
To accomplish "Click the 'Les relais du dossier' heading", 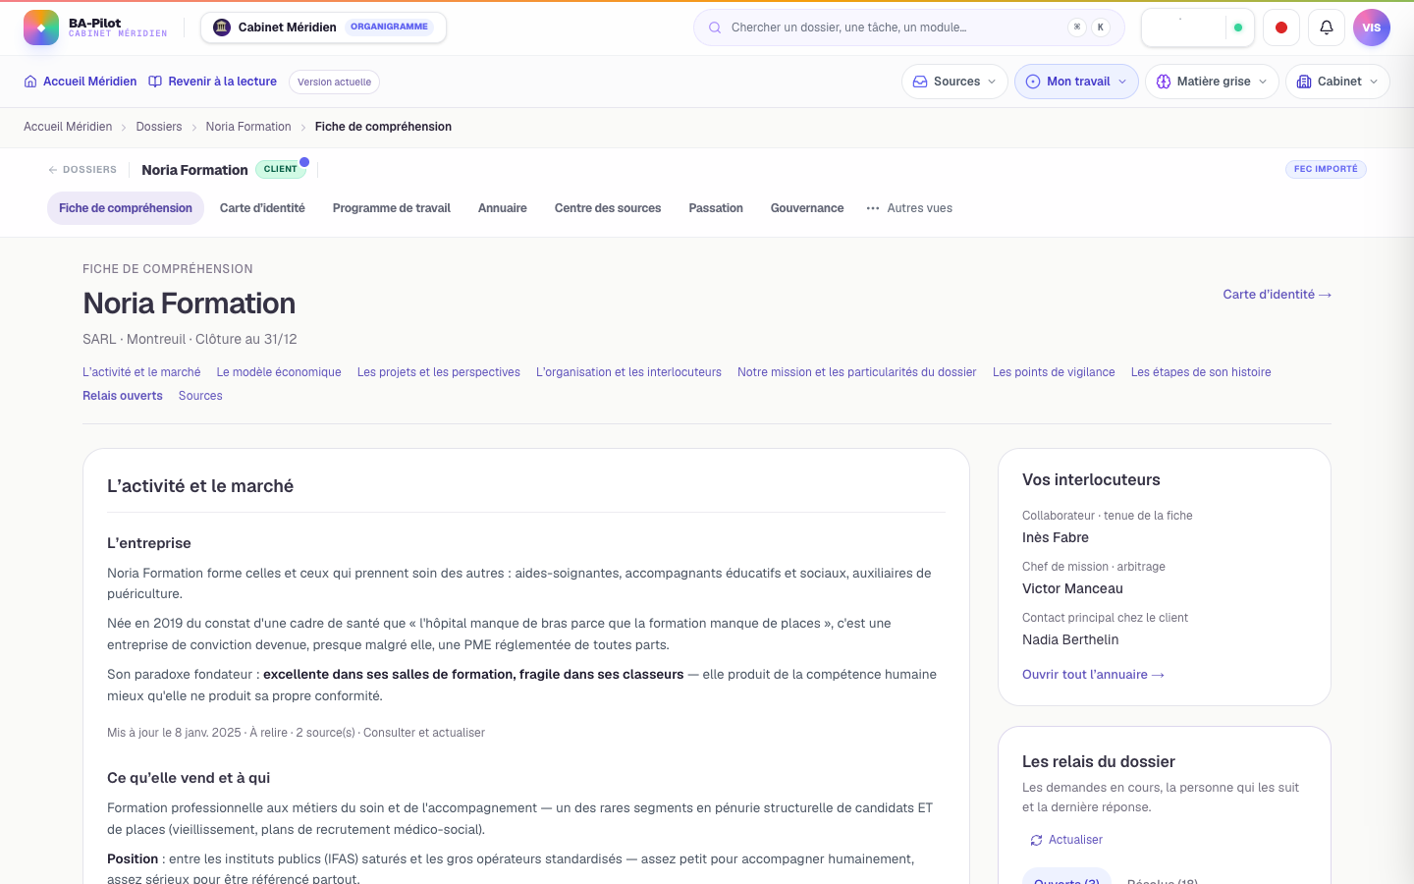I will click(x=1099, y=761).
